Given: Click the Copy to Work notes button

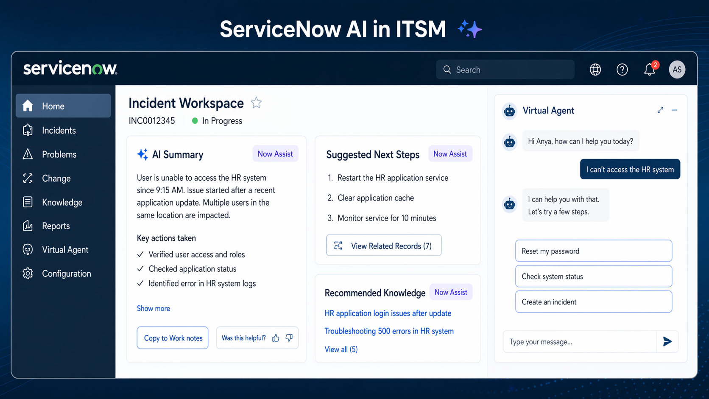Looking at the screenshot, I should tap(172, 338).
